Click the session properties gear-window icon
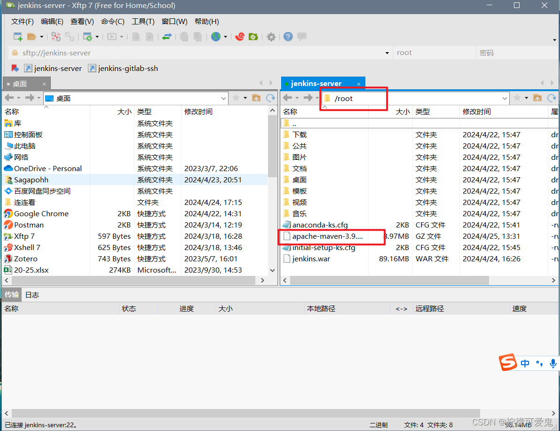Screen dimensions: 560x431 pos(87,37)
